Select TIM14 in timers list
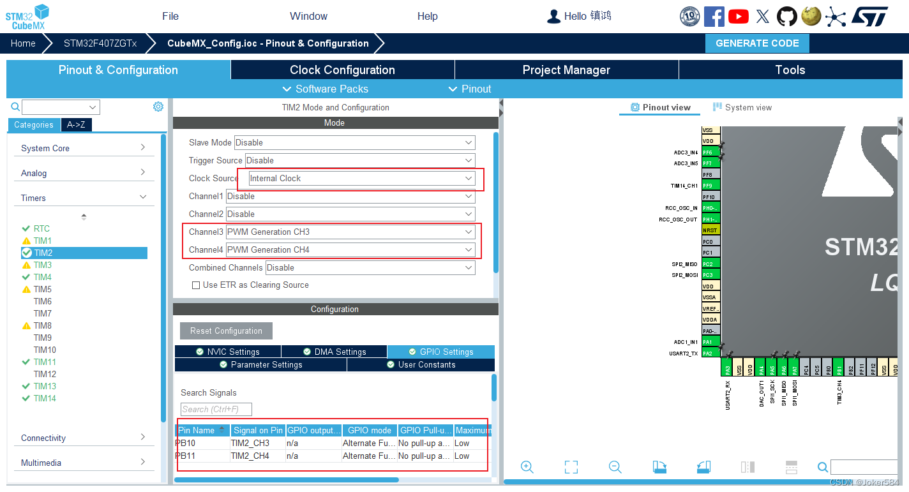The height and width of the screenshot is (492, 909). (x=45, y=398)
